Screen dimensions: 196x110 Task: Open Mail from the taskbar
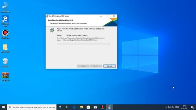[x=95, y=107]
